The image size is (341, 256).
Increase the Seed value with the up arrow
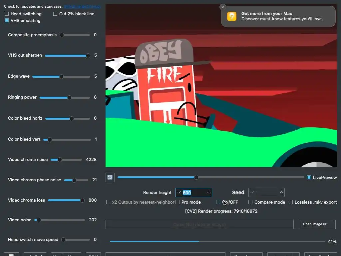[x=281, y=192]
